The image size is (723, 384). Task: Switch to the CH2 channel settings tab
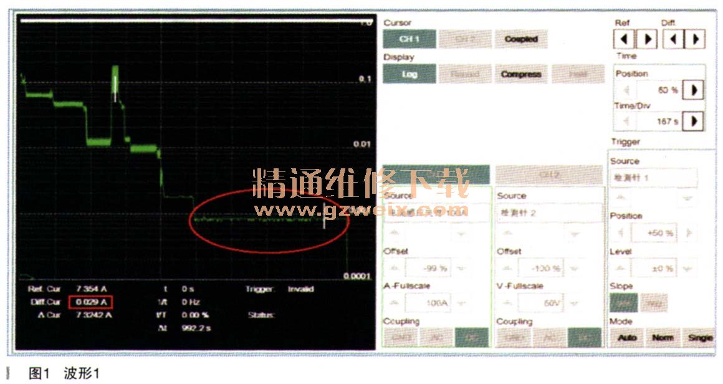[x=549, y=175]
